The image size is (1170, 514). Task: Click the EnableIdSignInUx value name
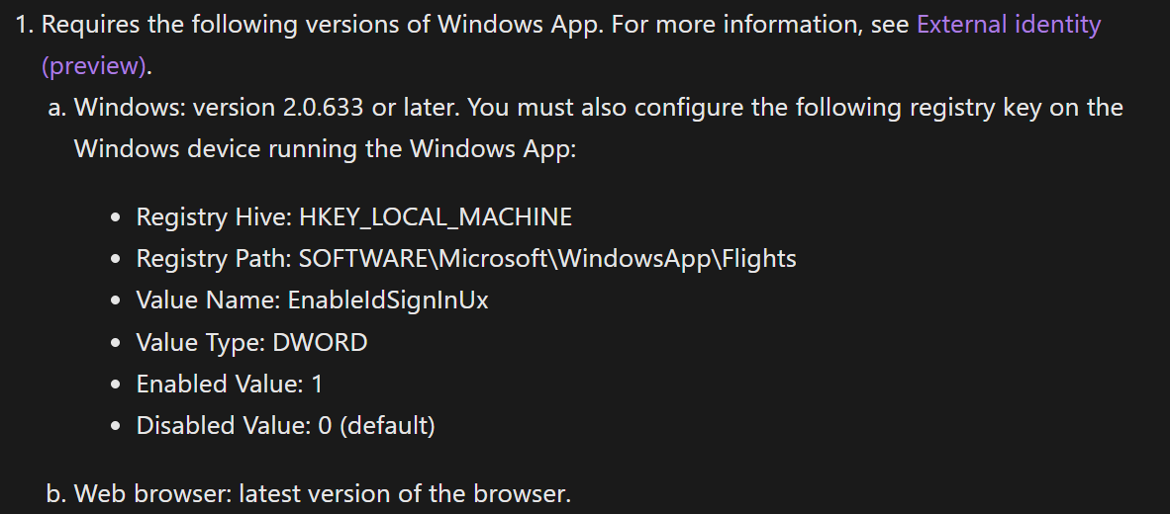coord(388,300)
